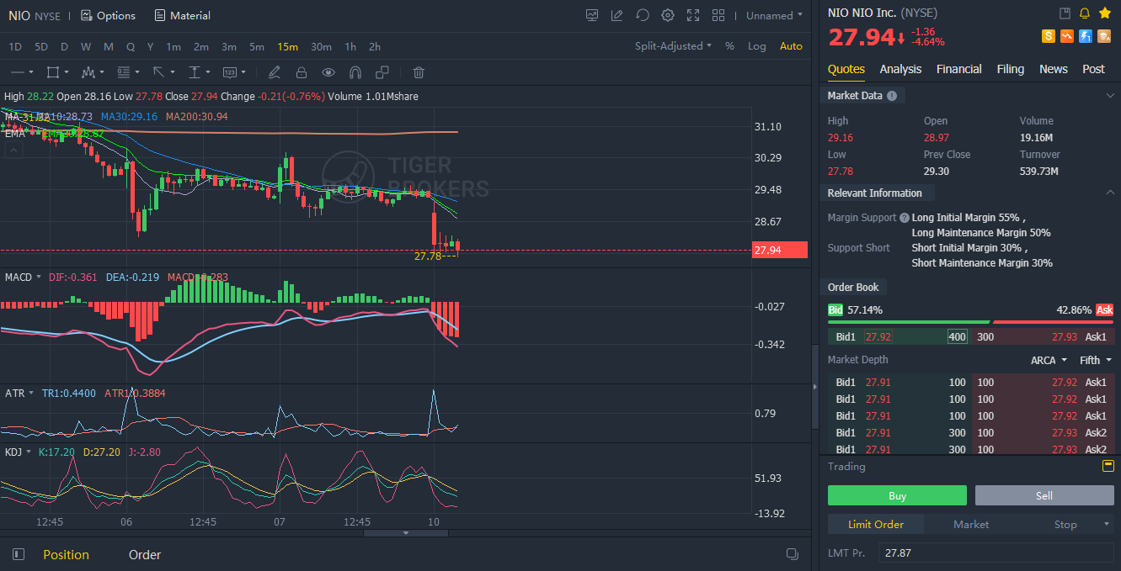Click the Margin Support help icon

coord(905,218)
